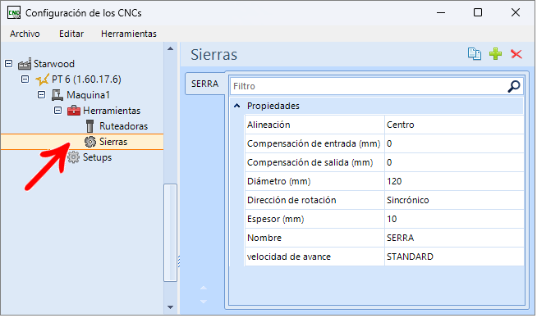Click the velocidad de avance label
Screen dimensions: 537x318
tap(289, 257)
